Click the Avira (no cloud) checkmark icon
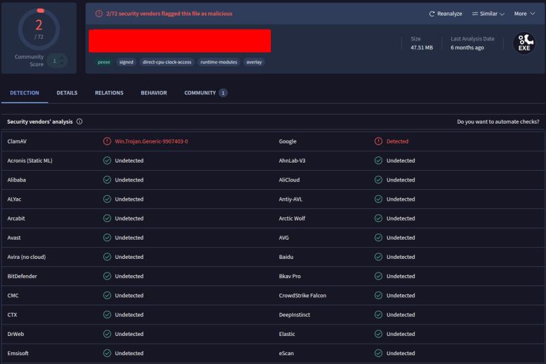The width and height of the screenshot is (546, 364). [107, 257]
